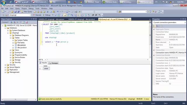Click the Increase Indent icon
This screenshot has width=187, height=105.
coord(96,15)
